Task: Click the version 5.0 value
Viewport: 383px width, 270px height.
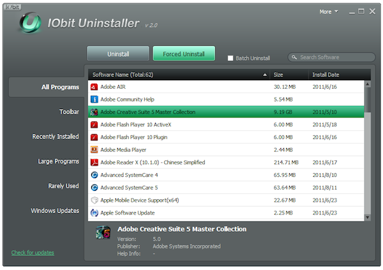Action: pyautogui.click(x=156, y=239)
